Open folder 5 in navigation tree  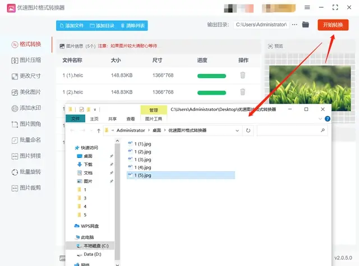[82, 215]
